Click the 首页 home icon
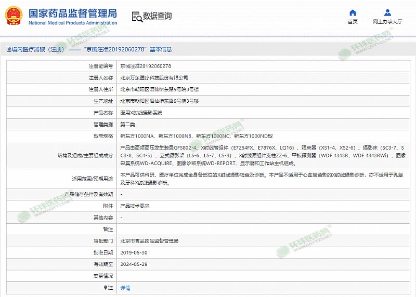 (x=353, y=12)
